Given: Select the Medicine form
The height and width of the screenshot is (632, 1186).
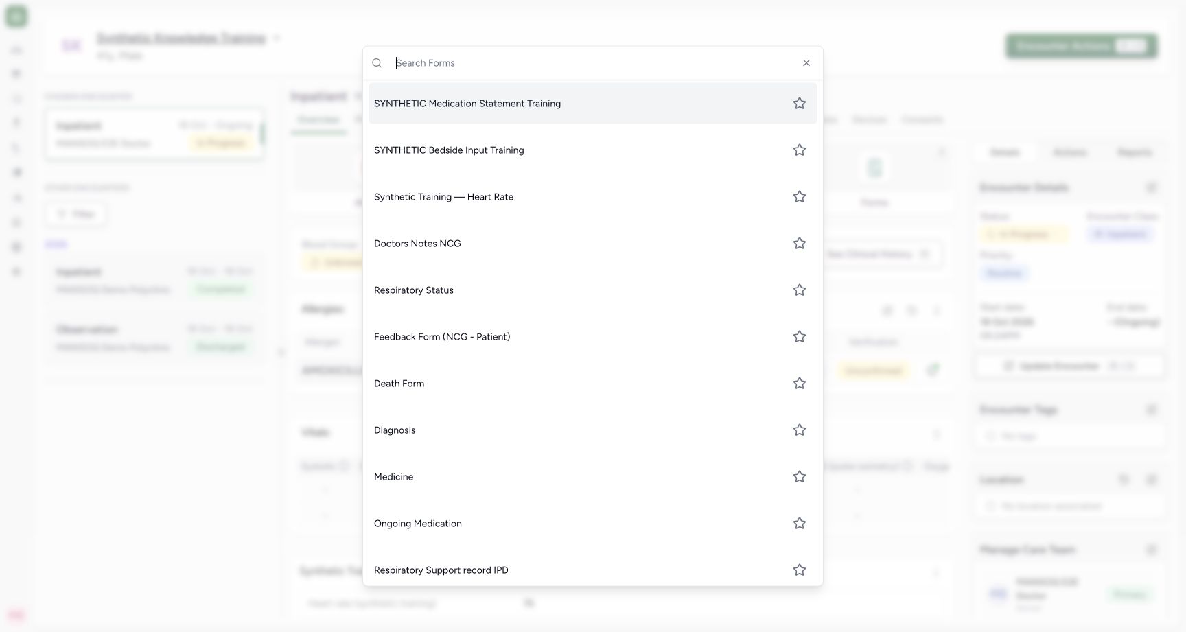Looking at the screenshot, I should [593, 477].
